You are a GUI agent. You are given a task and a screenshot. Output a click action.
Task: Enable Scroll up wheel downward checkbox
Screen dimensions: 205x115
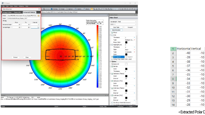[x=112, y=103]
